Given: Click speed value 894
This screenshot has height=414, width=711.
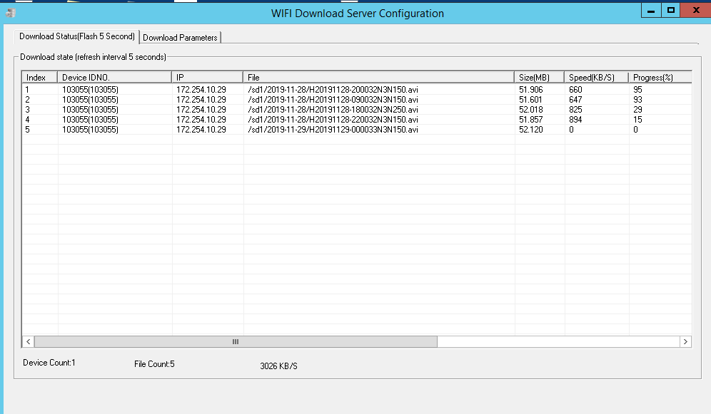Looking at the screenshot, I should coord(575,120).
